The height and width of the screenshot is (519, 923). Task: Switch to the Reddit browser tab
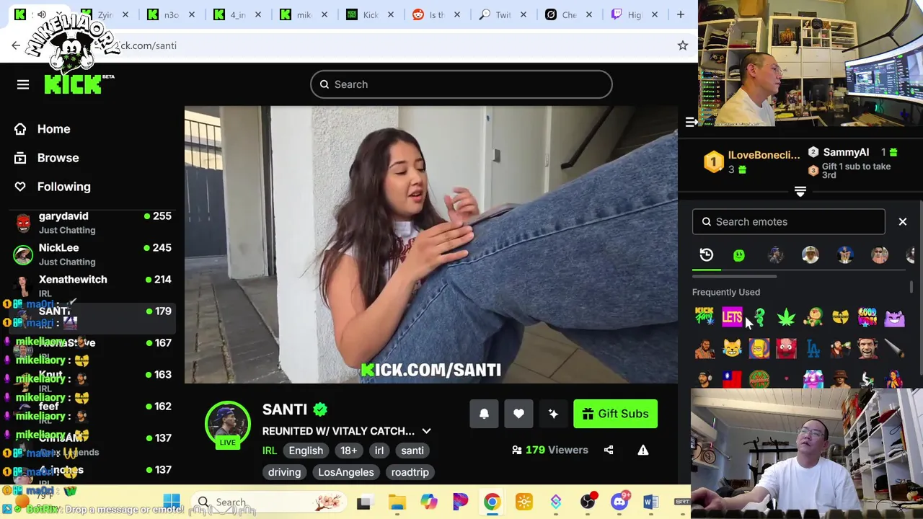[x=436, y=14]
